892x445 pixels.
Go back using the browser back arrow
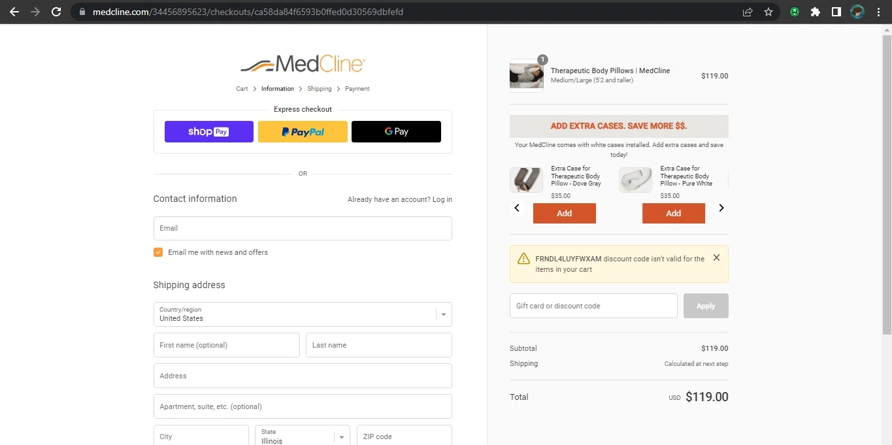click(14, 12)
